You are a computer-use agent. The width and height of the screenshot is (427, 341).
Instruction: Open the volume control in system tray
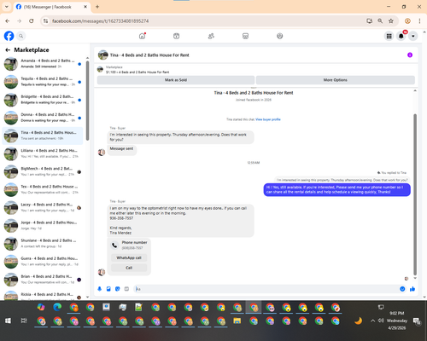[x=381, y=321]
